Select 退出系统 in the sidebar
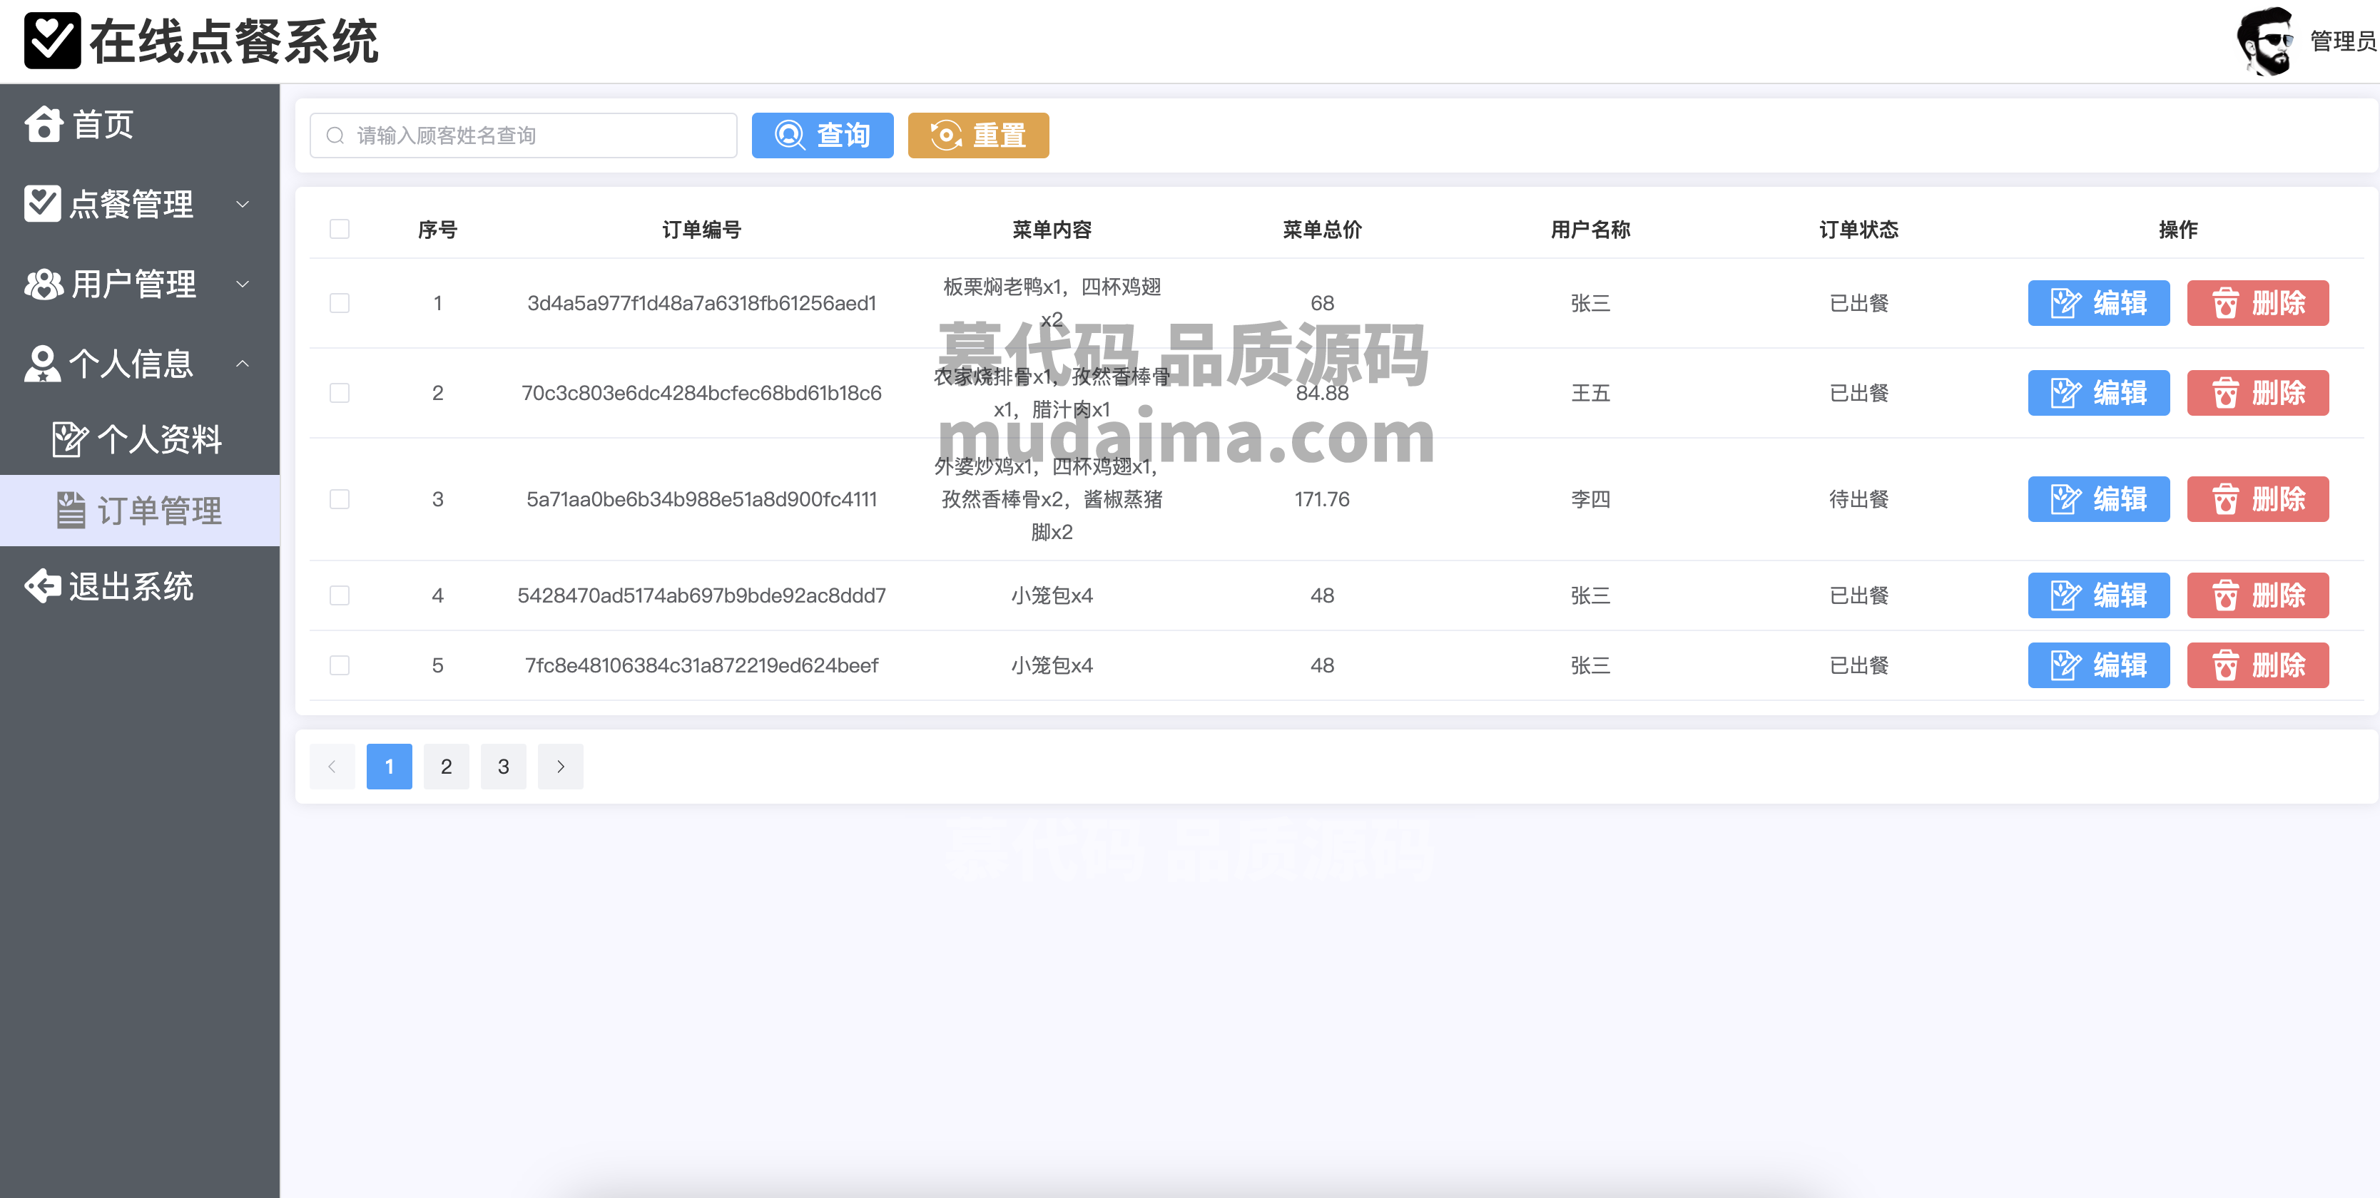Viewport: 2380px width, 1198px height. [140, 585]
